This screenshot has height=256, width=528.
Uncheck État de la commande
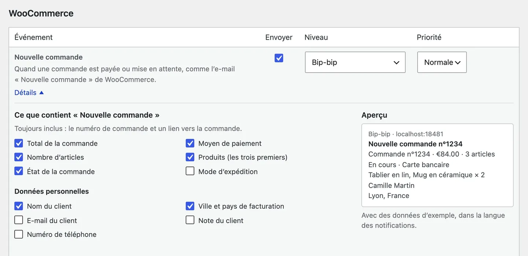coord(19,171)
